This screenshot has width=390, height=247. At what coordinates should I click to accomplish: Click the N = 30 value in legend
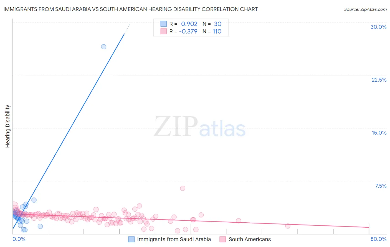(x=212, y=24)
